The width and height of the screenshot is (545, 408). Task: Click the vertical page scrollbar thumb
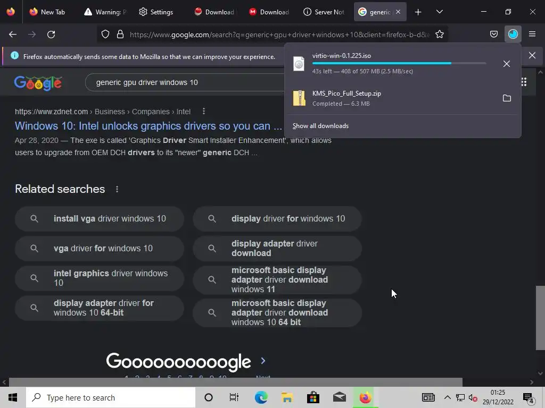(540, 318)
